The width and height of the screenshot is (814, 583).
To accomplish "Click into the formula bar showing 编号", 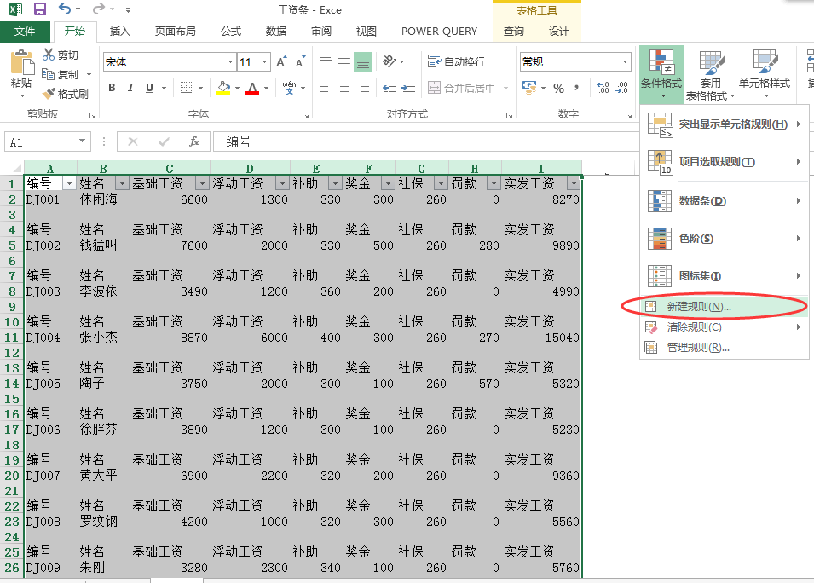I will [425, 141].
